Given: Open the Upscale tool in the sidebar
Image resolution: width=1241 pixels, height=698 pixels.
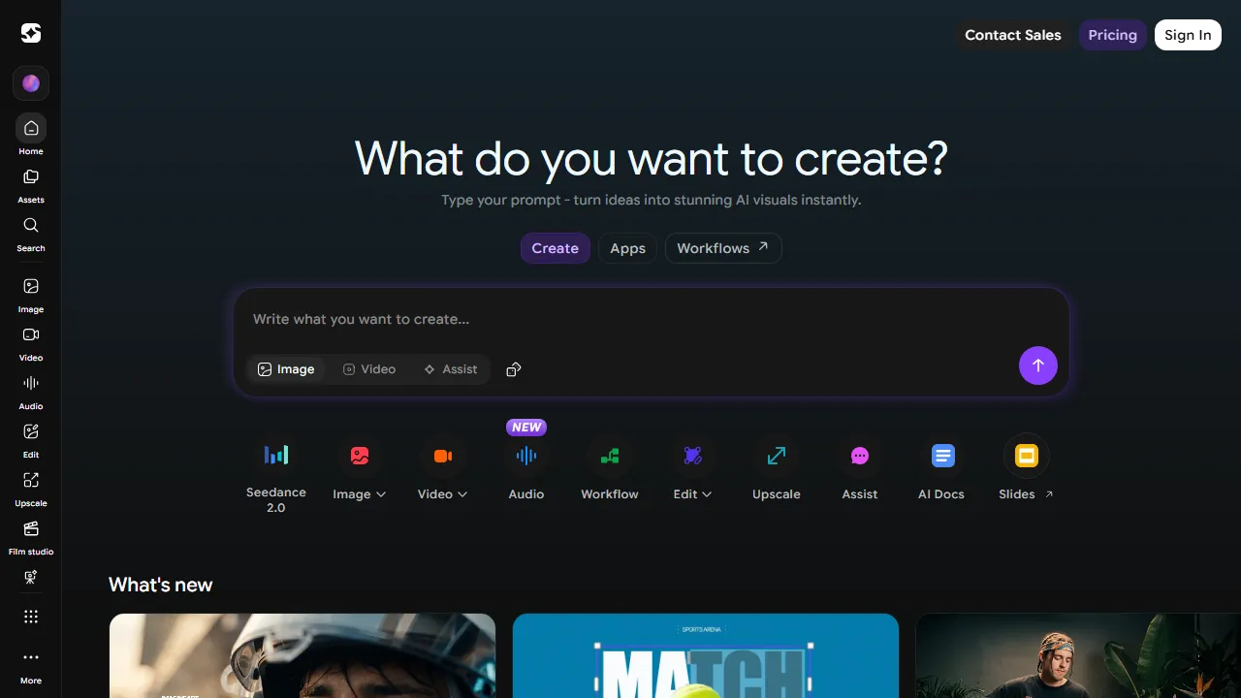Looking at the screenshot, I should click(x=31, y=489).
